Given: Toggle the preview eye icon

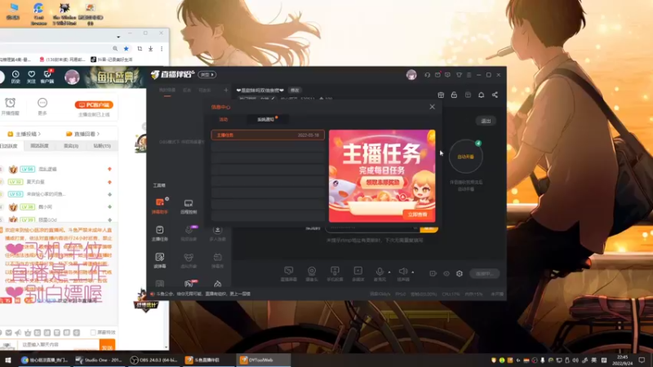Looking at the screenshot, I should (446, 273).
